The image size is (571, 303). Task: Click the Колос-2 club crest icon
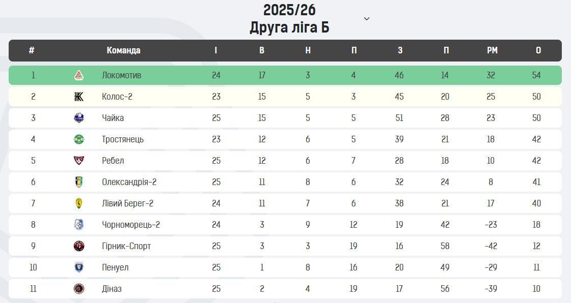[79, 97]
